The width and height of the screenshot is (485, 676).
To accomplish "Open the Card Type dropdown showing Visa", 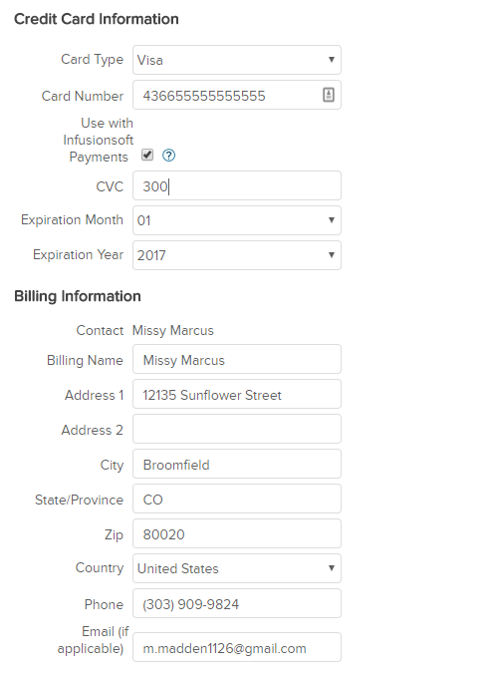I will (237, 60).
